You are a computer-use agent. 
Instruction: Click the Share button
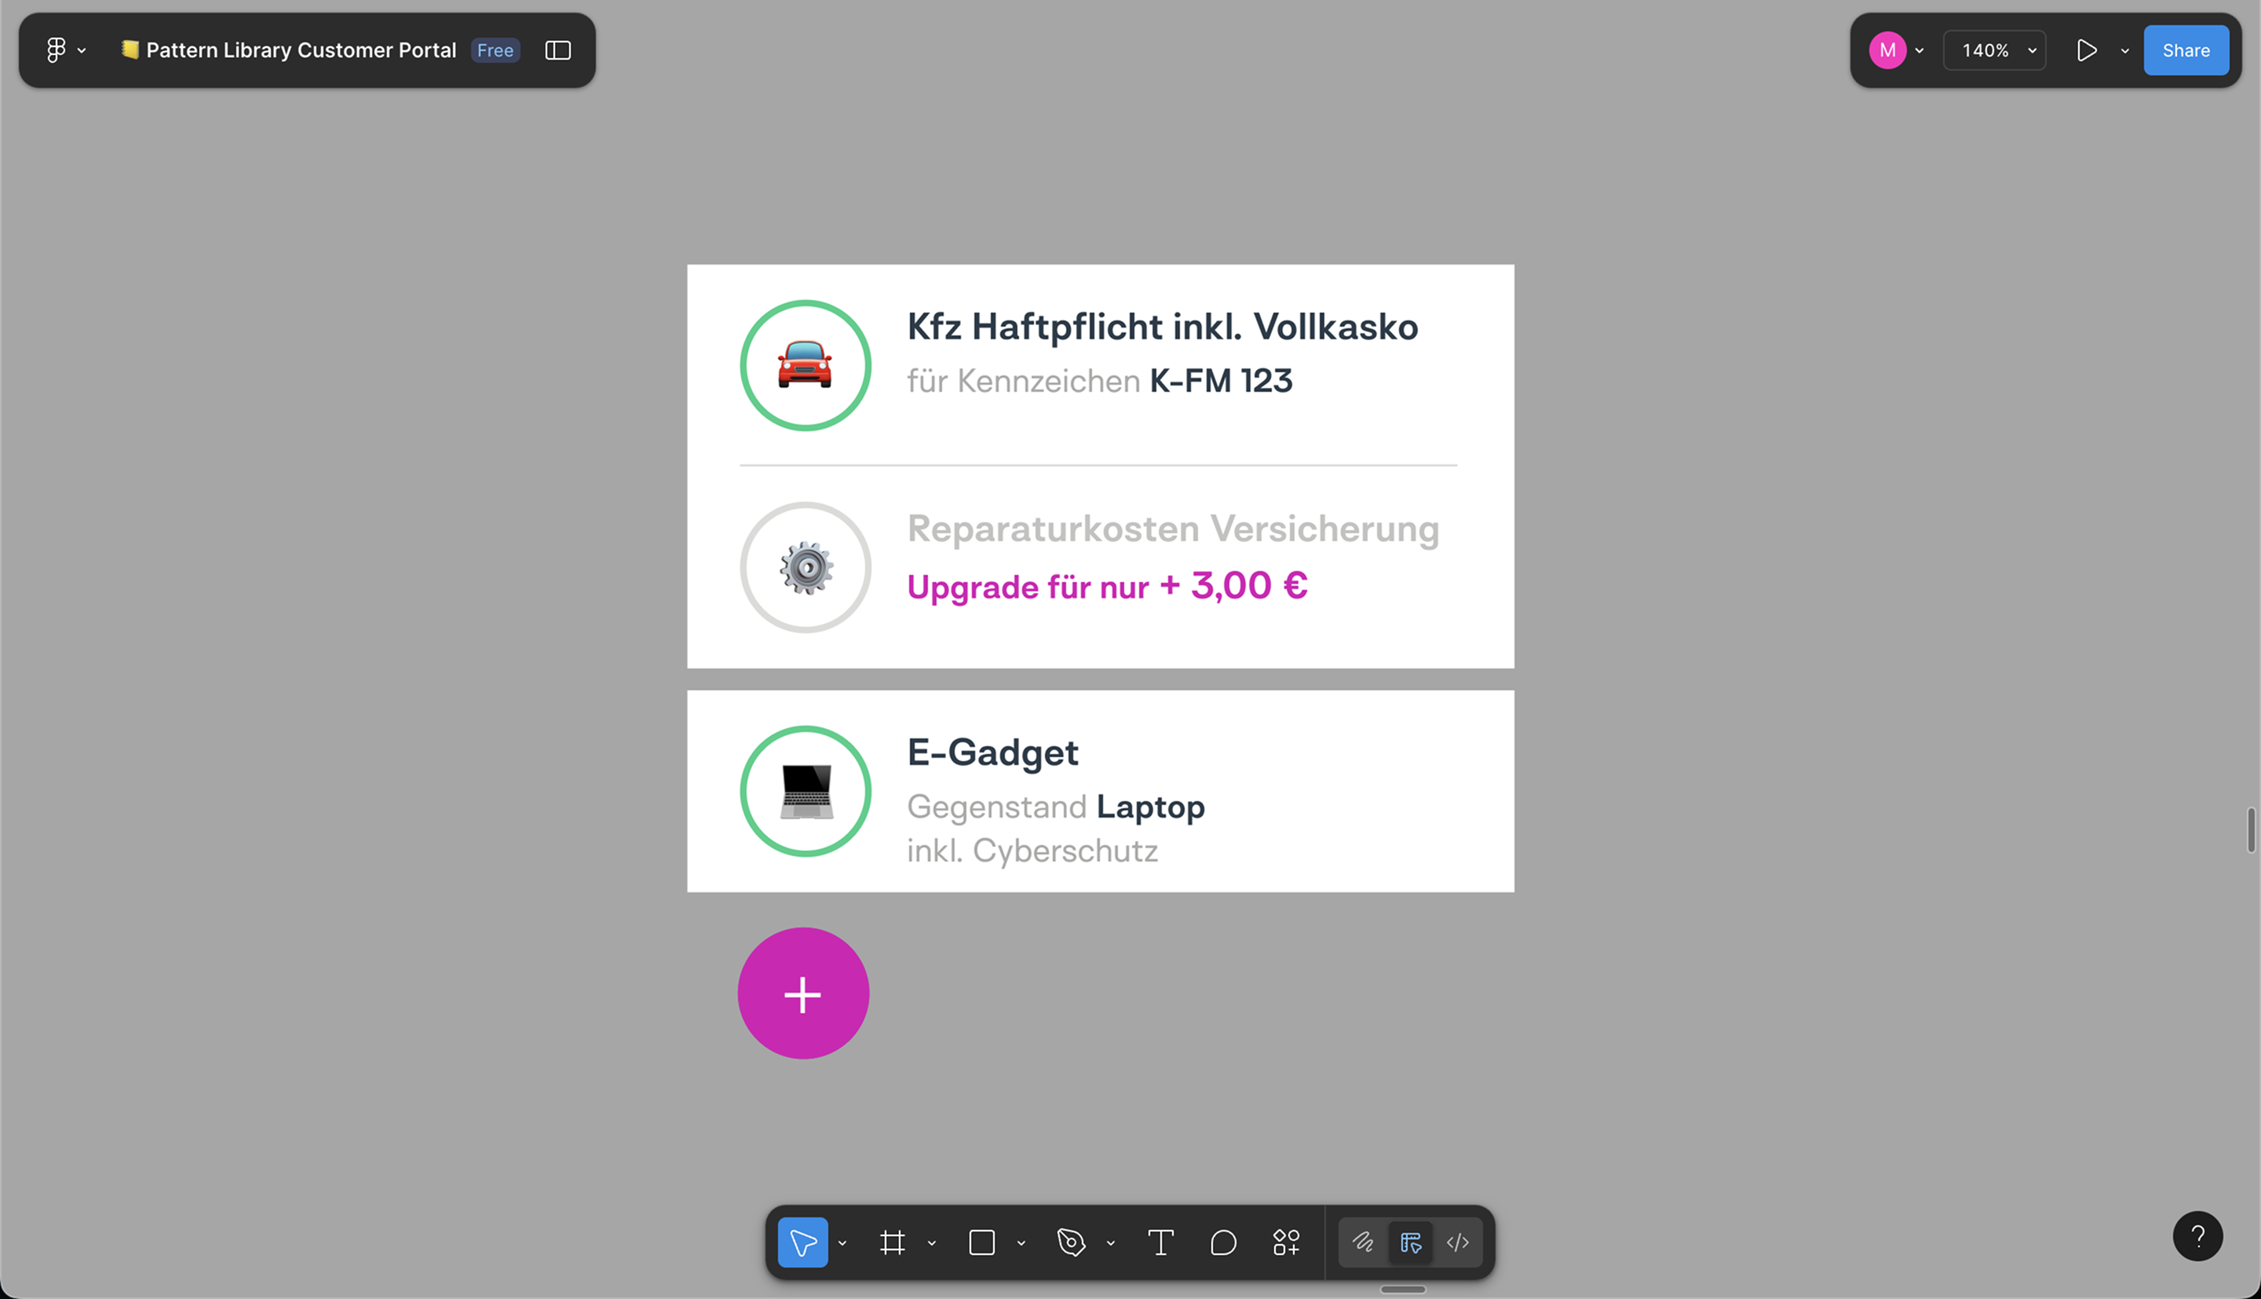[x=2186, y=50]
